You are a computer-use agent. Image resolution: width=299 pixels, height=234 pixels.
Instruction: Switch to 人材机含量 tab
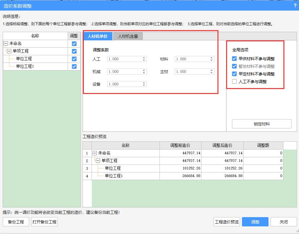[x=128, y=36]
